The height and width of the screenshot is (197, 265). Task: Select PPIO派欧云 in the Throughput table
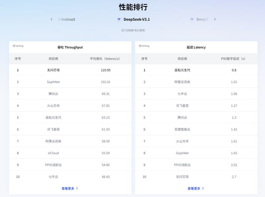[x=53, y=165]
